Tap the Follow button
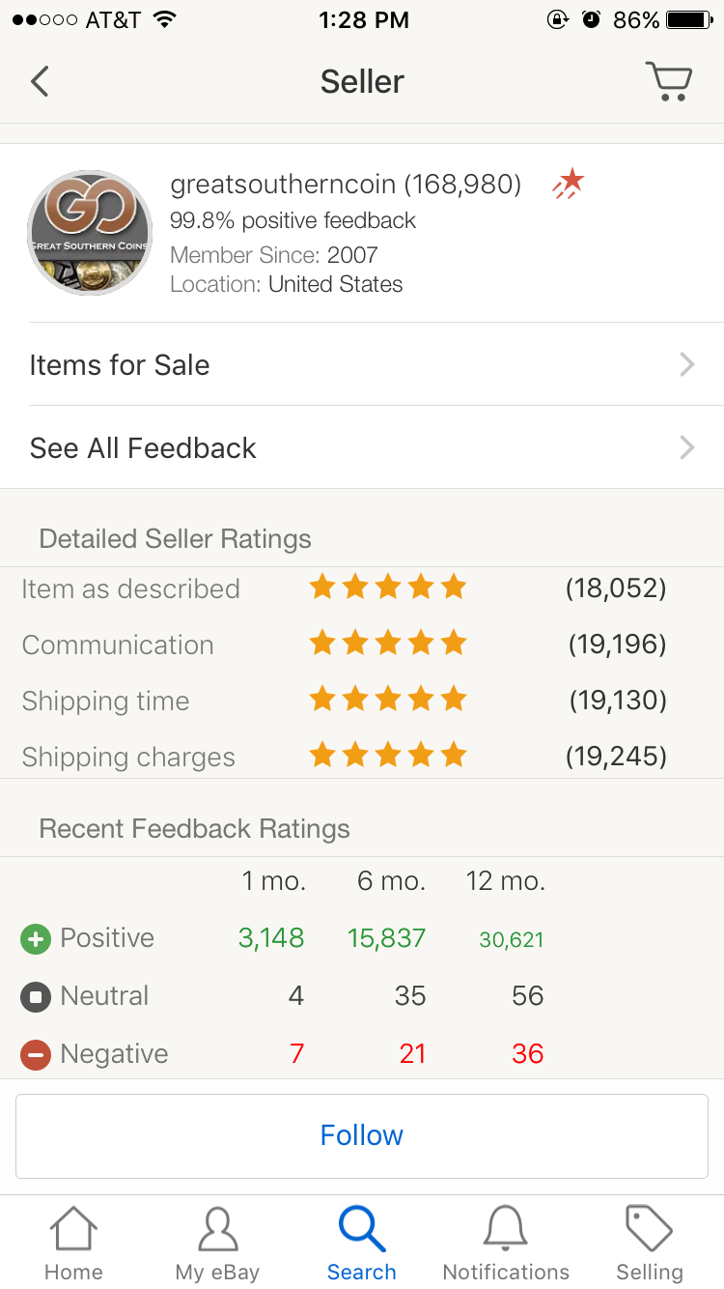The image size is (724, 1289). point(362,1135)
